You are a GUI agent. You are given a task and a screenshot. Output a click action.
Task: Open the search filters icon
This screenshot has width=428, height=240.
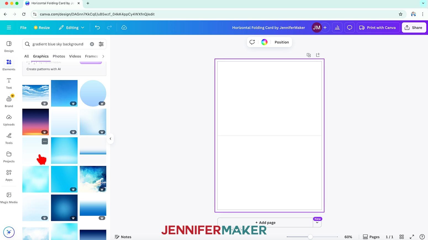point(101,44)
